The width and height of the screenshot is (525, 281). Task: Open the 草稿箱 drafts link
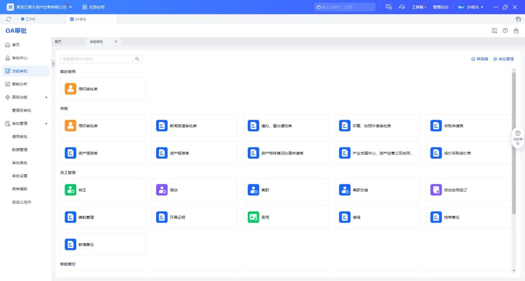[479, 59]
